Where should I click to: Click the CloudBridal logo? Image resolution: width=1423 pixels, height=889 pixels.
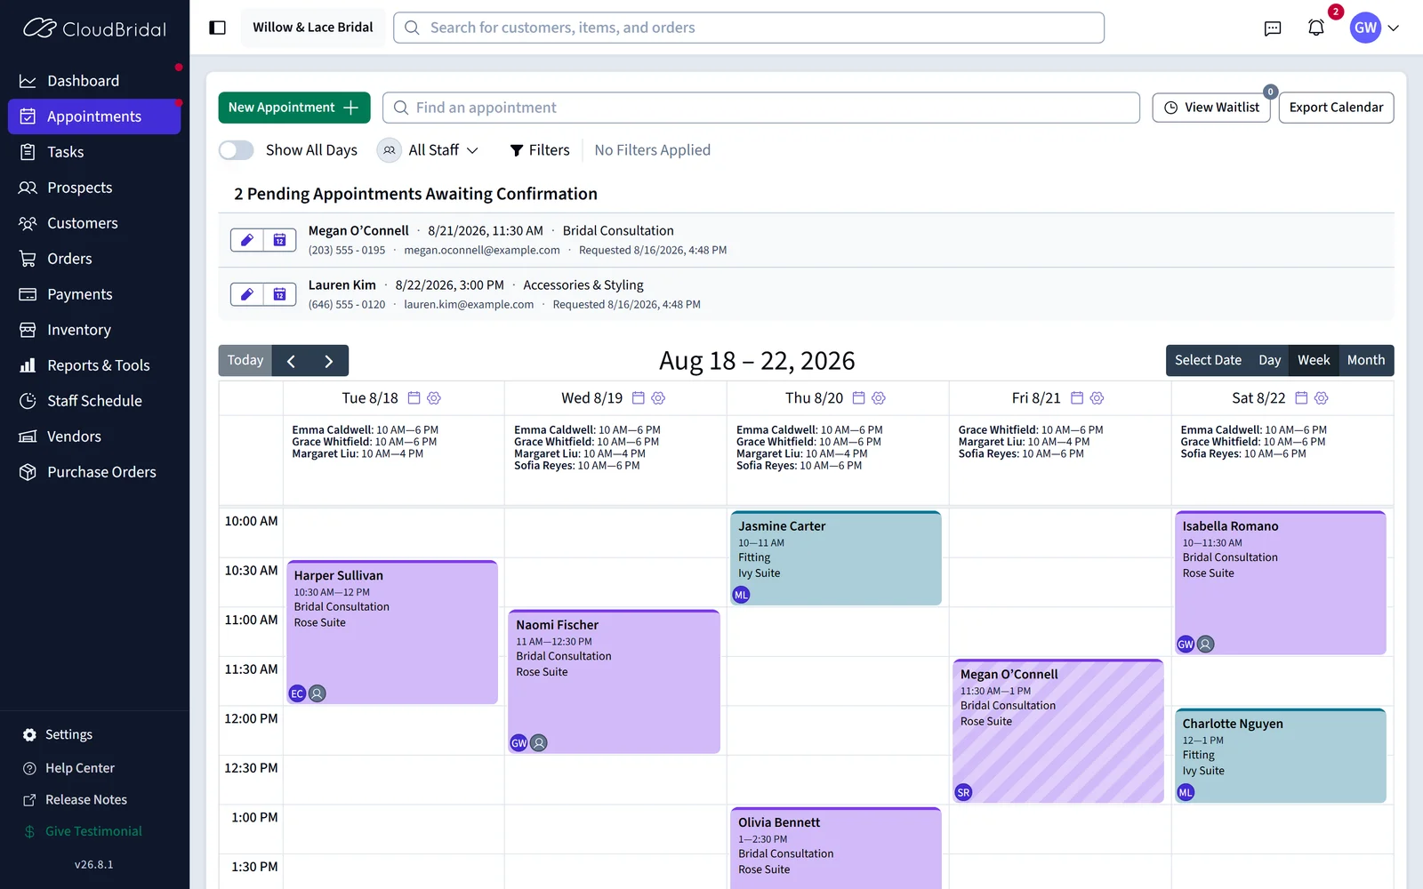coord(94,28)
